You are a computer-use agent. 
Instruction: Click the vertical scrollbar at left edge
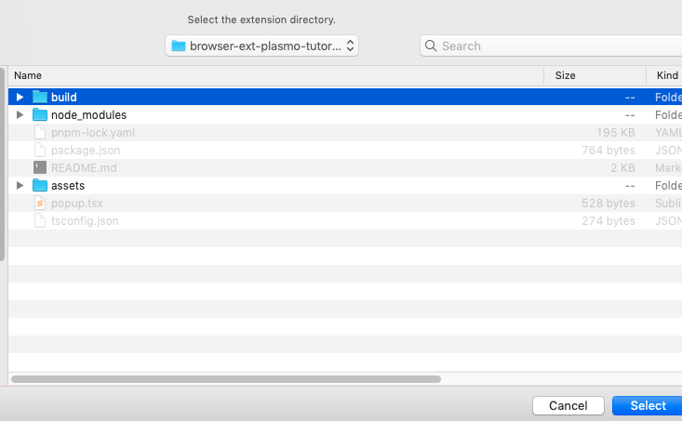2,164
